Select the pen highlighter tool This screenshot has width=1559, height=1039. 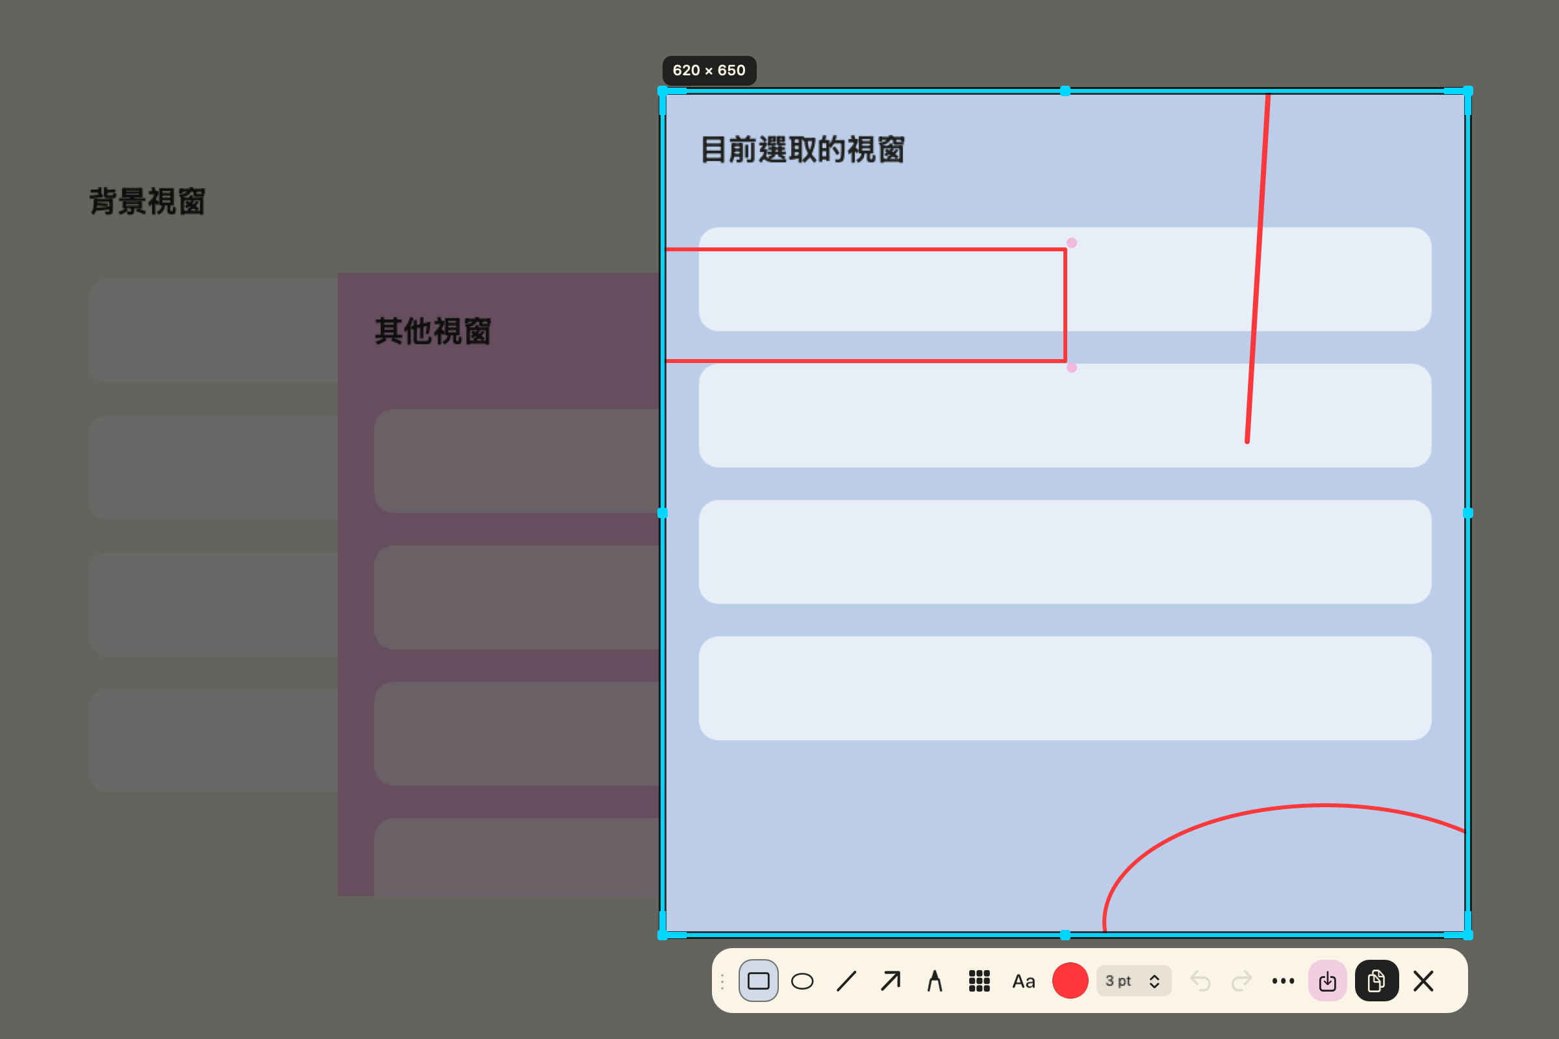935,981
